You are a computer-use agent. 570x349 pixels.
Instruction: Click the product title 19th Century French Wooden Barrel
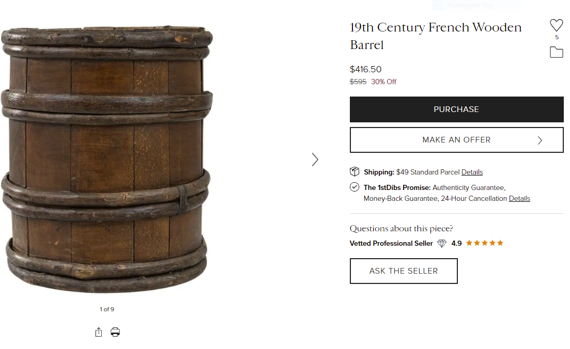436,36
